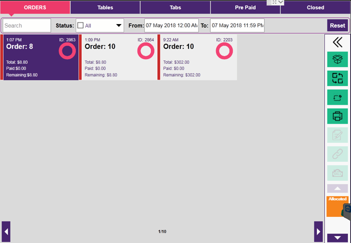
Task: Go to next page arrow
Action: [319, 231]
